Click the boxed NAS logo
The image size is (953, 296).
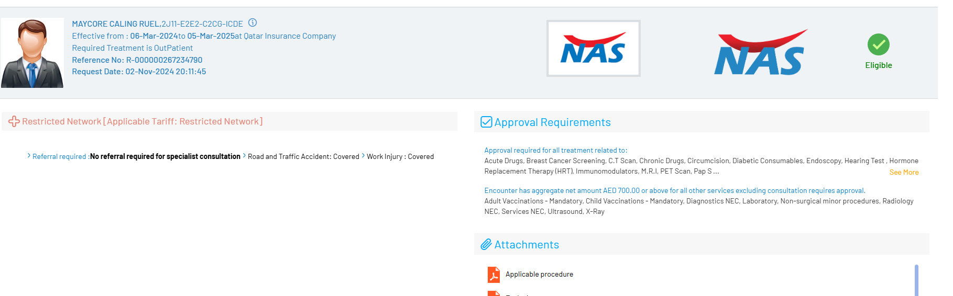(x=593, y=49)
